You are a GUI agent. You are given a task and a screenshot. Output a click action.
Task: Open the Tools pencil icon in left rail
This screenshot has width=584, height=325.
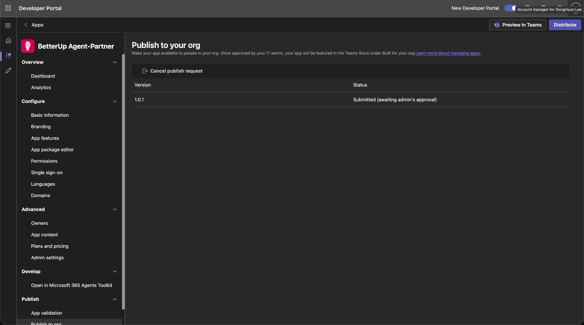pos(8,70)
